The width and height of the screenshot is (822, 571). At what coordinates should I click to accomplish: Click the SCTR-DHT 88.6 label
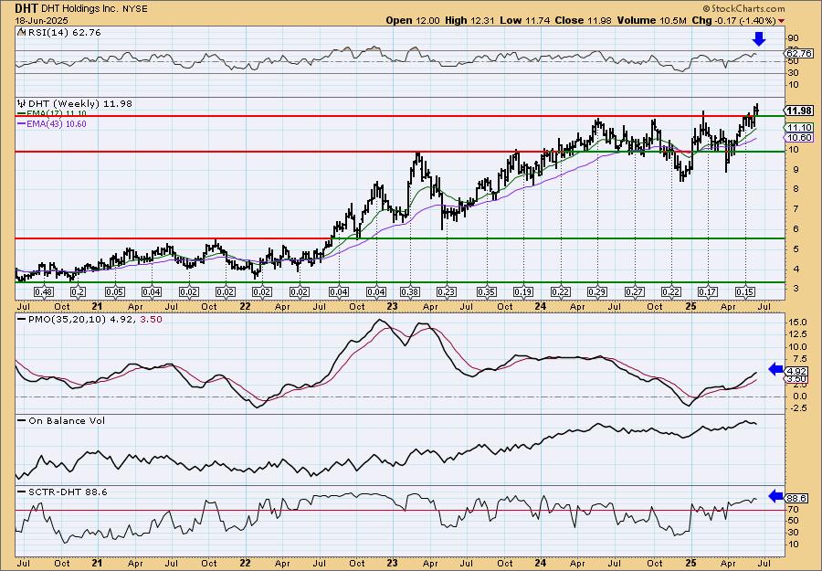pos(68,492)
